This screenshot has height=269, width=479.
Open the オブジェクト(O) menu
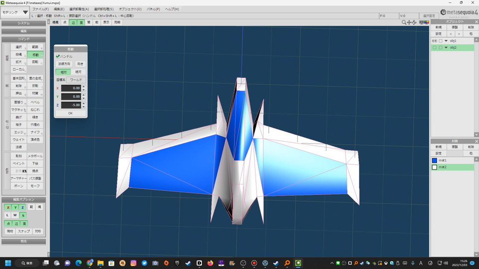[130, 9]
